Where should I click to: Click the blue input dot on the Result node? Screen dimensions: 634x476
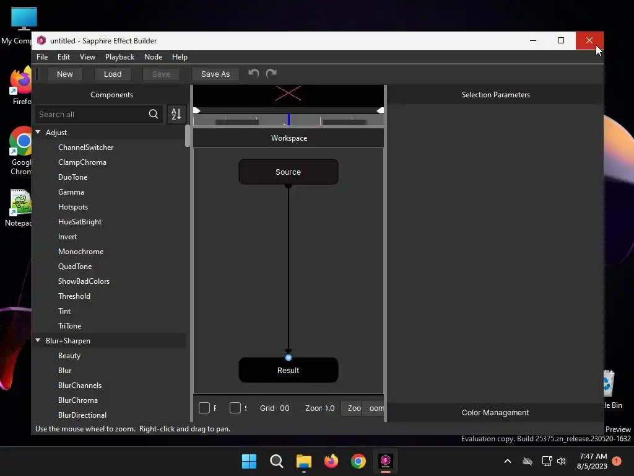click(289, 358)
